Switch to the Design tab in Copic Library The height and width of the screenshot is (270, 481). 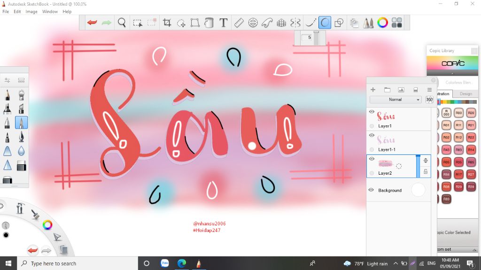pyautogui.click(x=465, y=93)
